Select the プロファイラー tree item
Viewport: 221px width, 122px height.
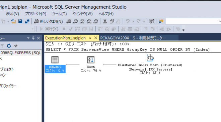coord(8,86)
